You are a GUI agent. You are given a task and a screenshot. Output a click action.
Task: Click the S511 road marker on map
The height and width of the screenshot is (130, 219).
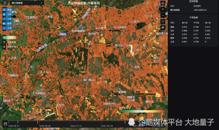coord(63,34)
